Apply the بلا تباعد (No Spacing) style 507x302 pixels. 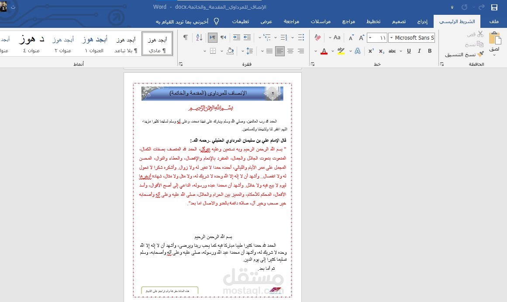point(126,44)
